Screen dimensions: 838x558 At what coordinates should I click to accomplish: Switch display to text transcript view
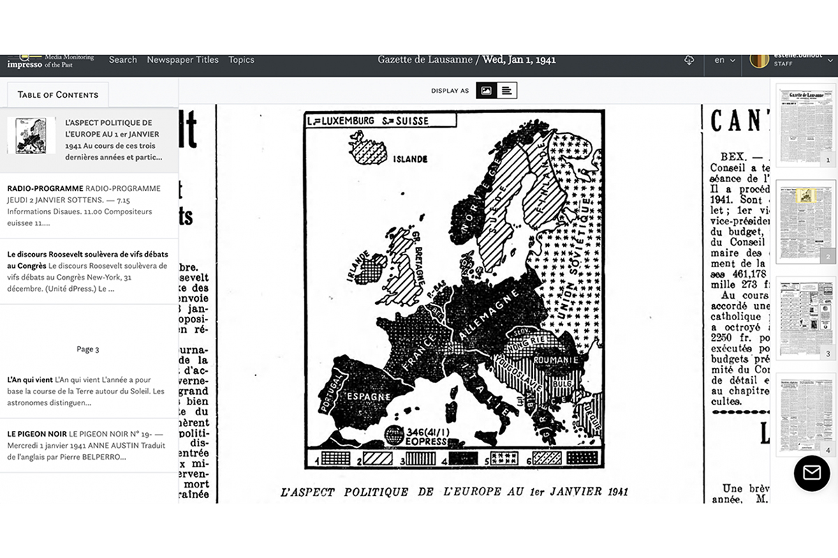507,91
